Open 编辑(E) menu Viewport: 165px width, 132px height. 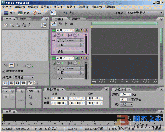pos(20,7)
